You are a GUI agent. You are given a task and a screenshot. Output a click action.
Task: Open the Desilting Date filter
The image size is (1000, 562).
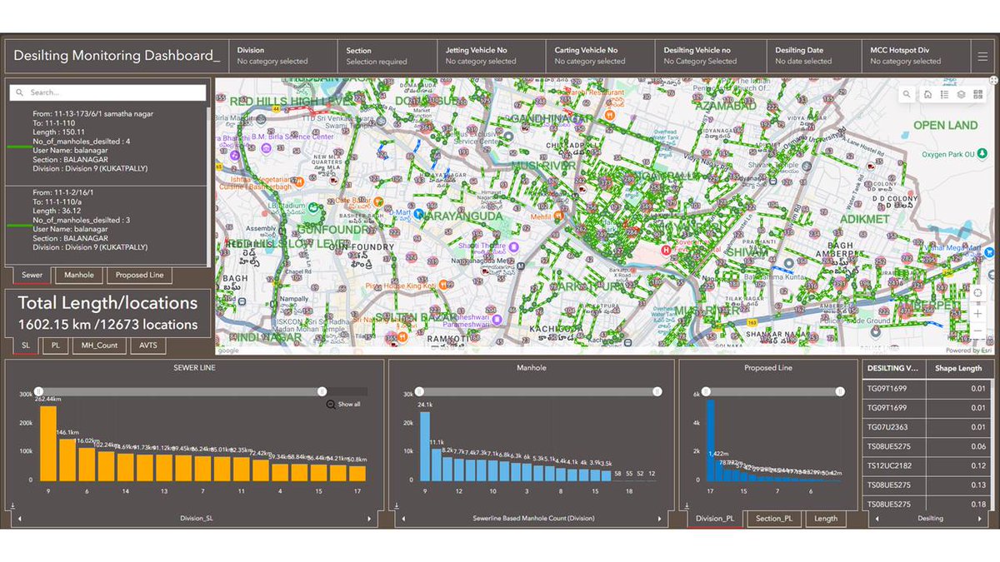point(814,56)
